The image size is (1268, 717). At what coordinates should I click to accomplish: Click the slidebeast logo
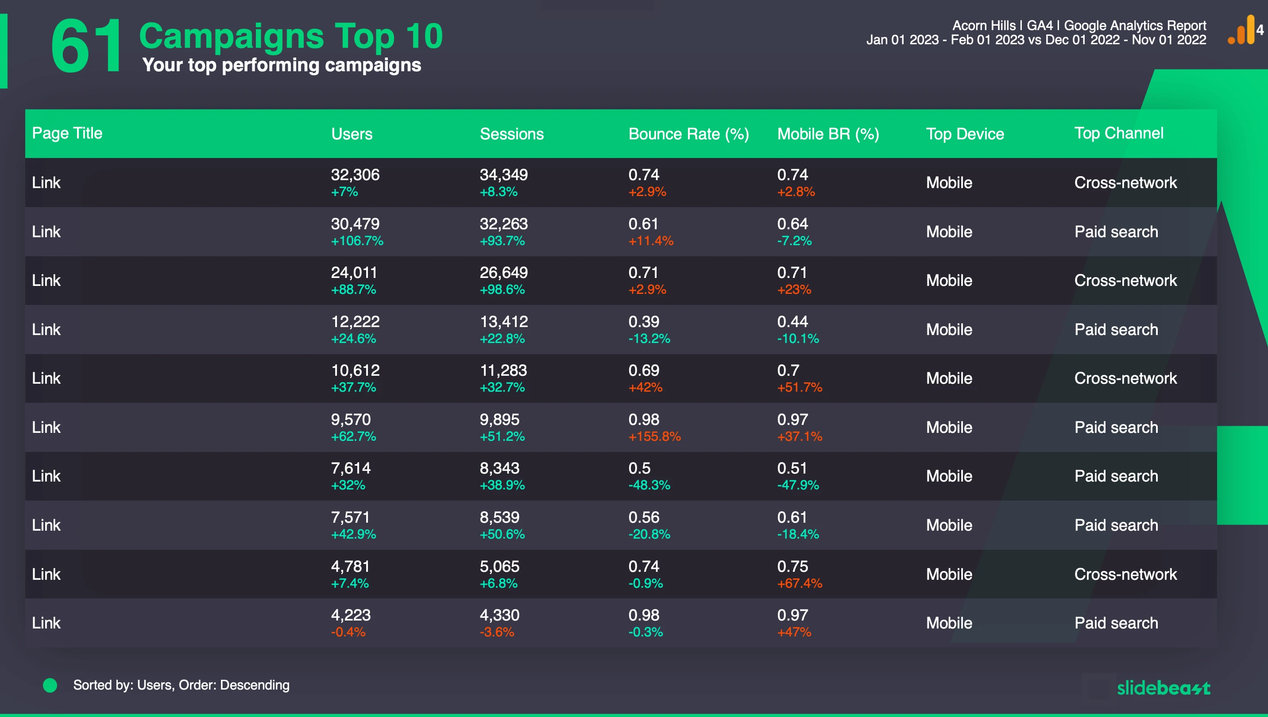(1164, 687)
